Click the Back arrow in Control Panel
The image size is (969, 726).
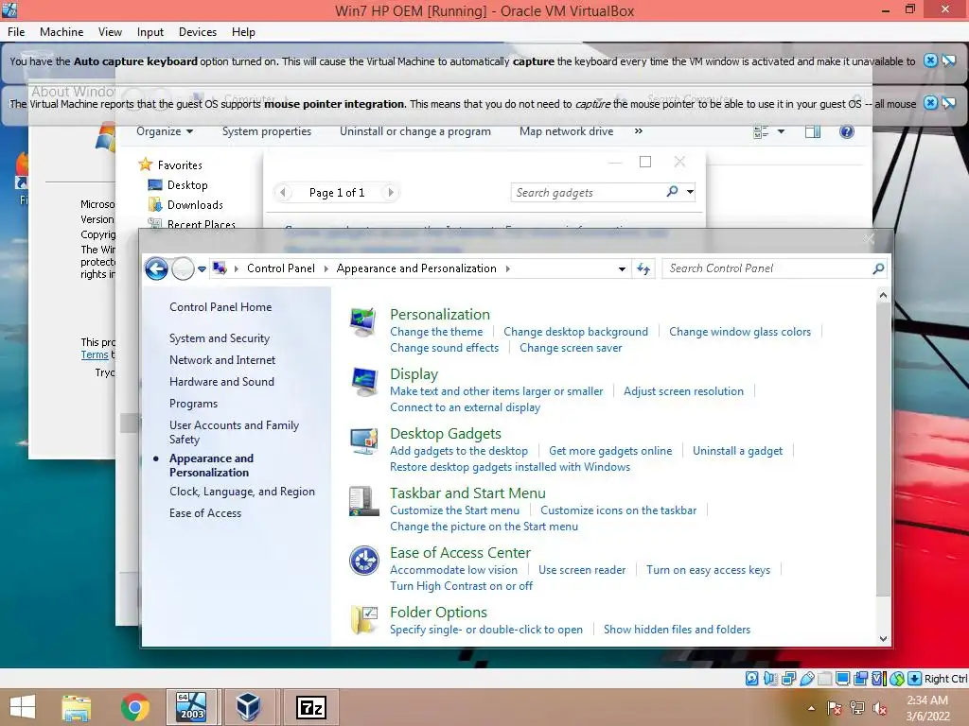(156, 268)
